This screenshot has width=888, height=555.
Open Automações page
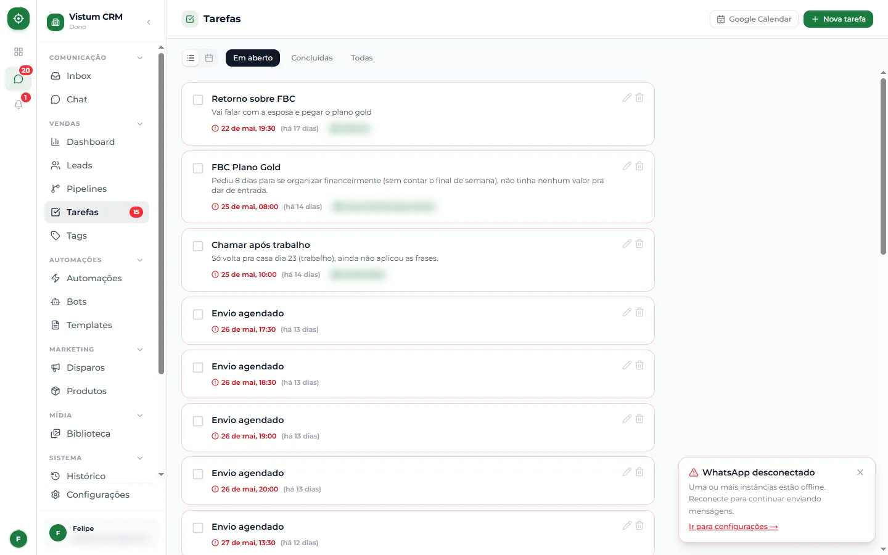pyautogui.click(x=97, y=278)
